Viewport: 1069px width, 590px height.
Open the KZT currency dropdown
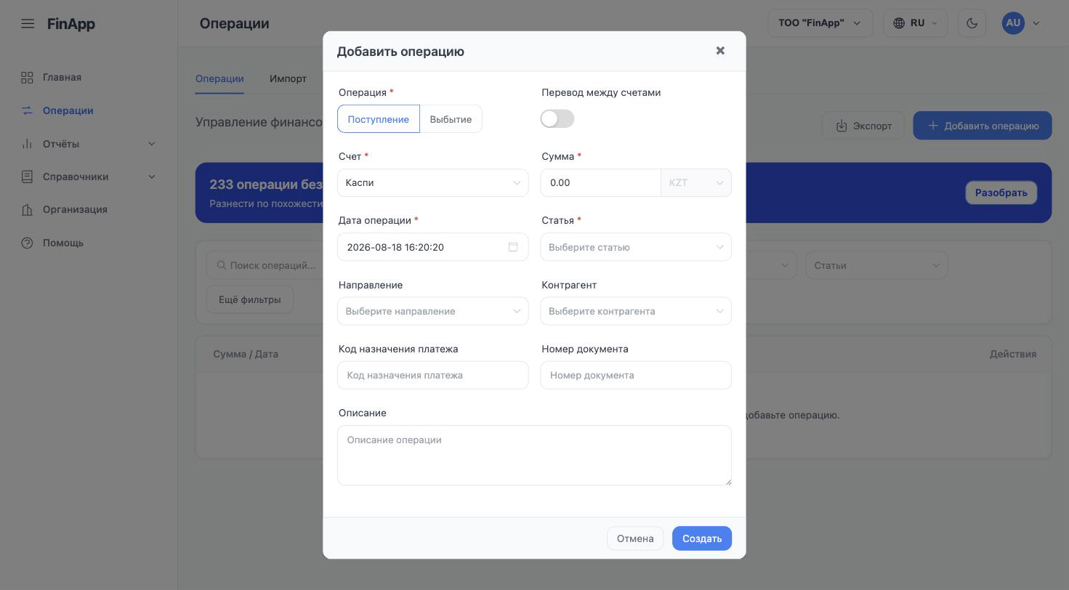(696, 183)
